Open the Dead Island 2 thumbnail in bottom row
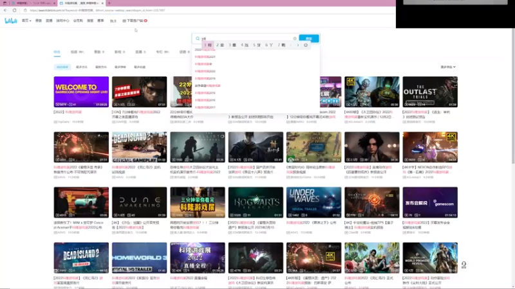Image resolution: width=515 pixels, height=289 pixels. pos(81,258)
